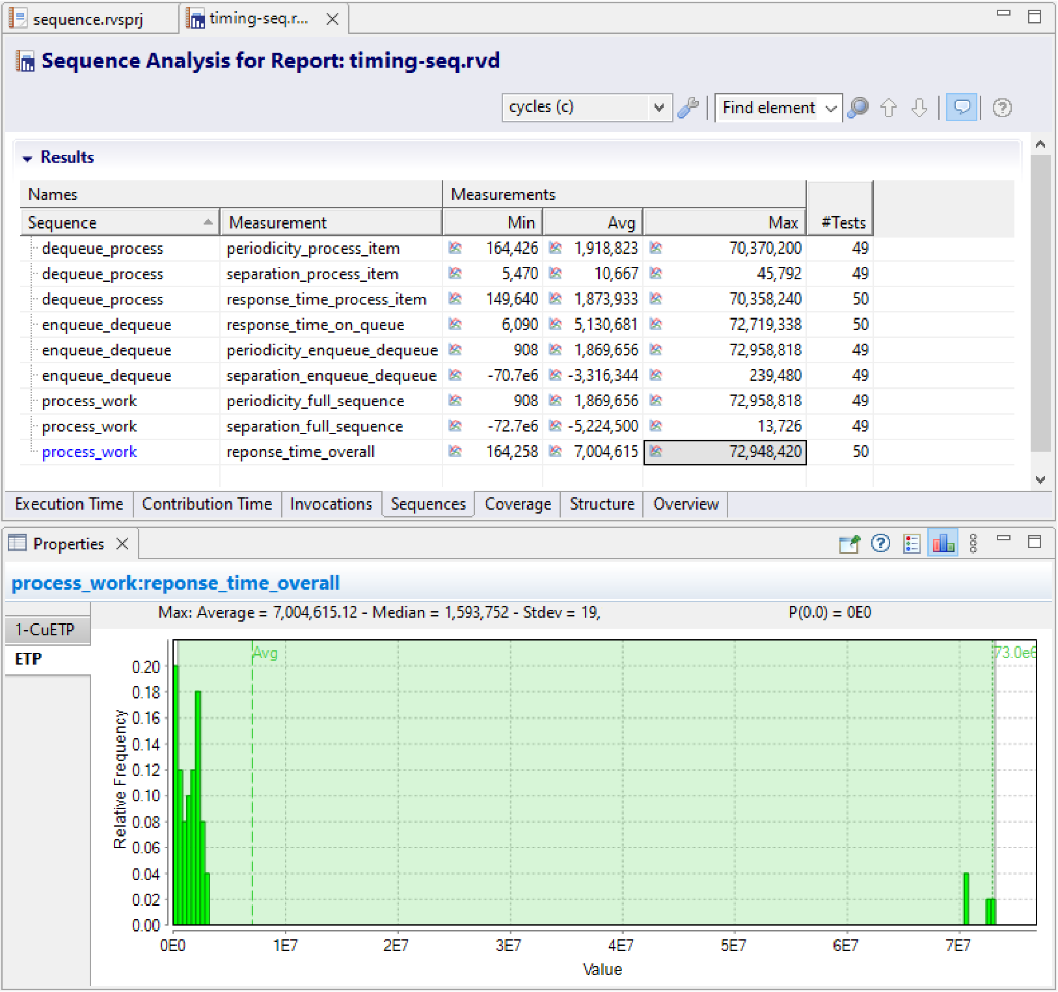The height and width of the screenshot is (992, 1058).
Task: Click chart icon beside the periodicity_process_item Min value
Action: [455, 247]
